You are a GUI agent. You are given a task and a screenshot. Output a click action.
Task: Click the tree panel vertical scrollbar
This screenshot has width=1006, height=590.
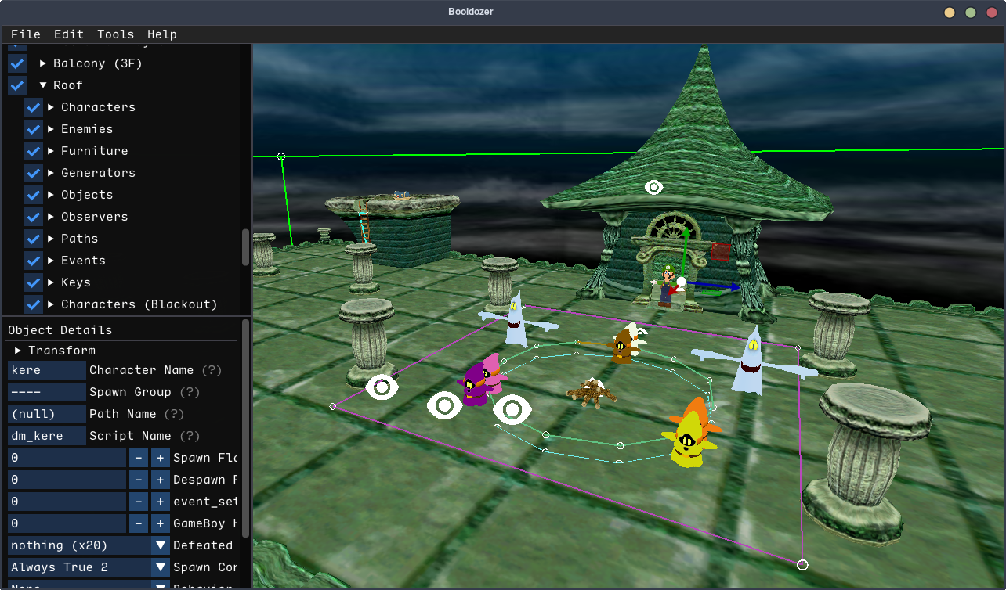click(x=246, y=247)
